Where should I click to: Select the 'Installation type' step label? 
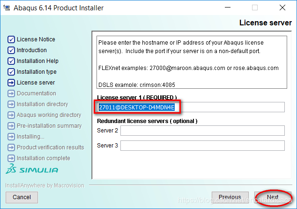click(x=37, y=72)
